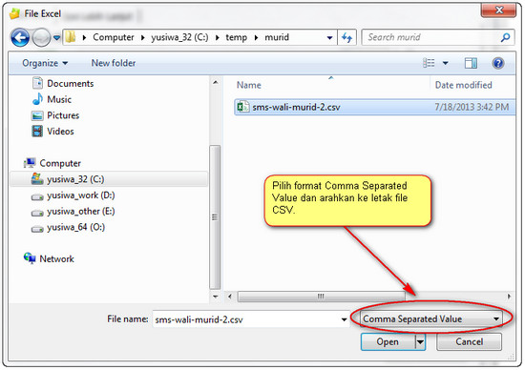Click the file list scroll right arrow
Screen dimensions: 525x370
click(509, 297)
